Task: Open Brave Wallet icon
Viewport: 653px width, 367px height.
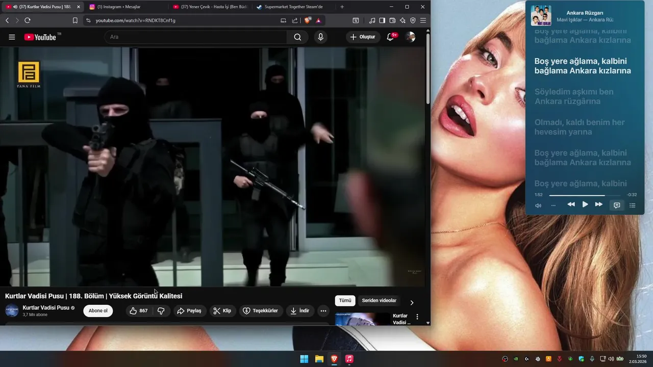Action: (x=392, y=20)
